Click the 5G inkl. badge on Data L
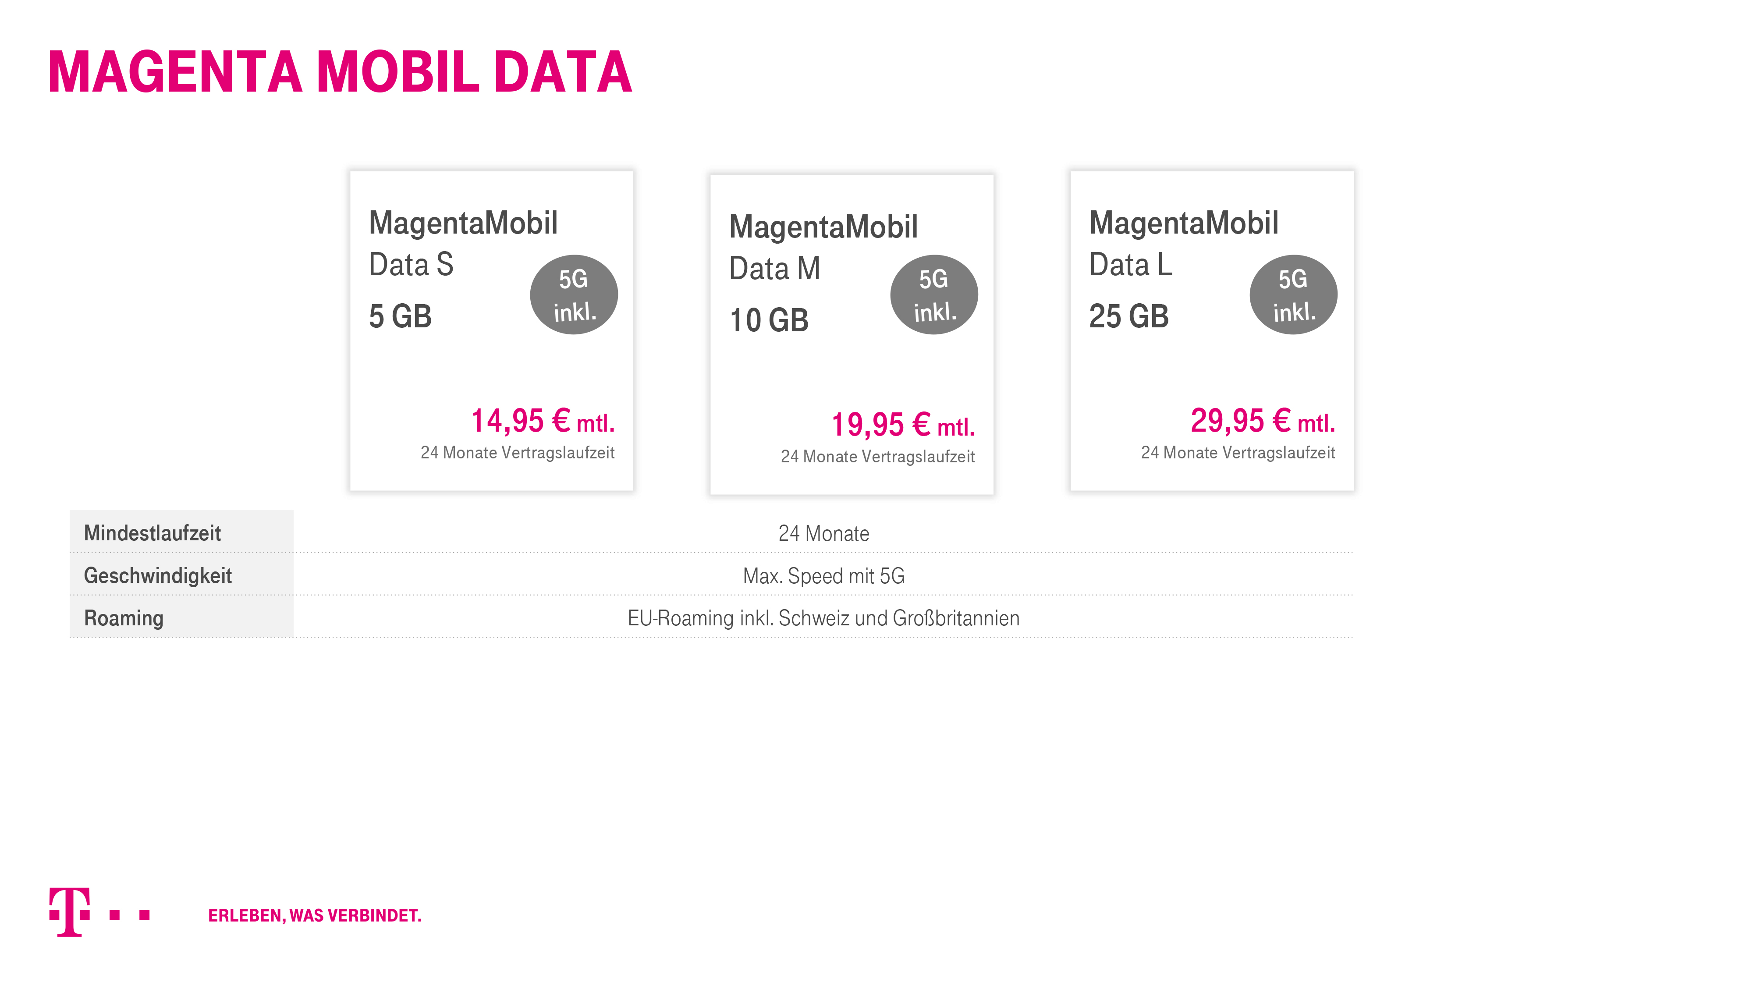 coord(1293,294)
